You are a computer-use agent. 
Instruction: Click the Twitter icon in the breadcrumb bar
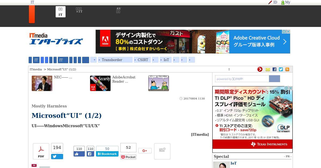coord(281,69)
